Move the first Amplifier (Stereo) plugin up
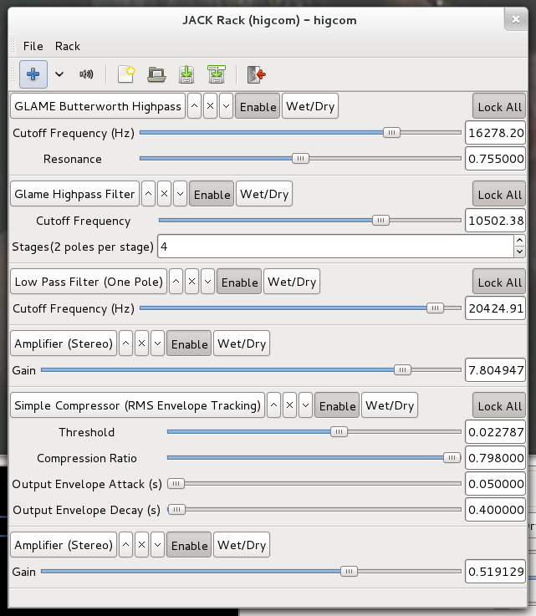 tap(125, 344)
